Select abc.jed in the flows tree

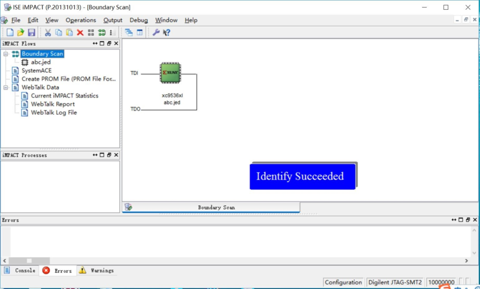(x=41, y=62)
